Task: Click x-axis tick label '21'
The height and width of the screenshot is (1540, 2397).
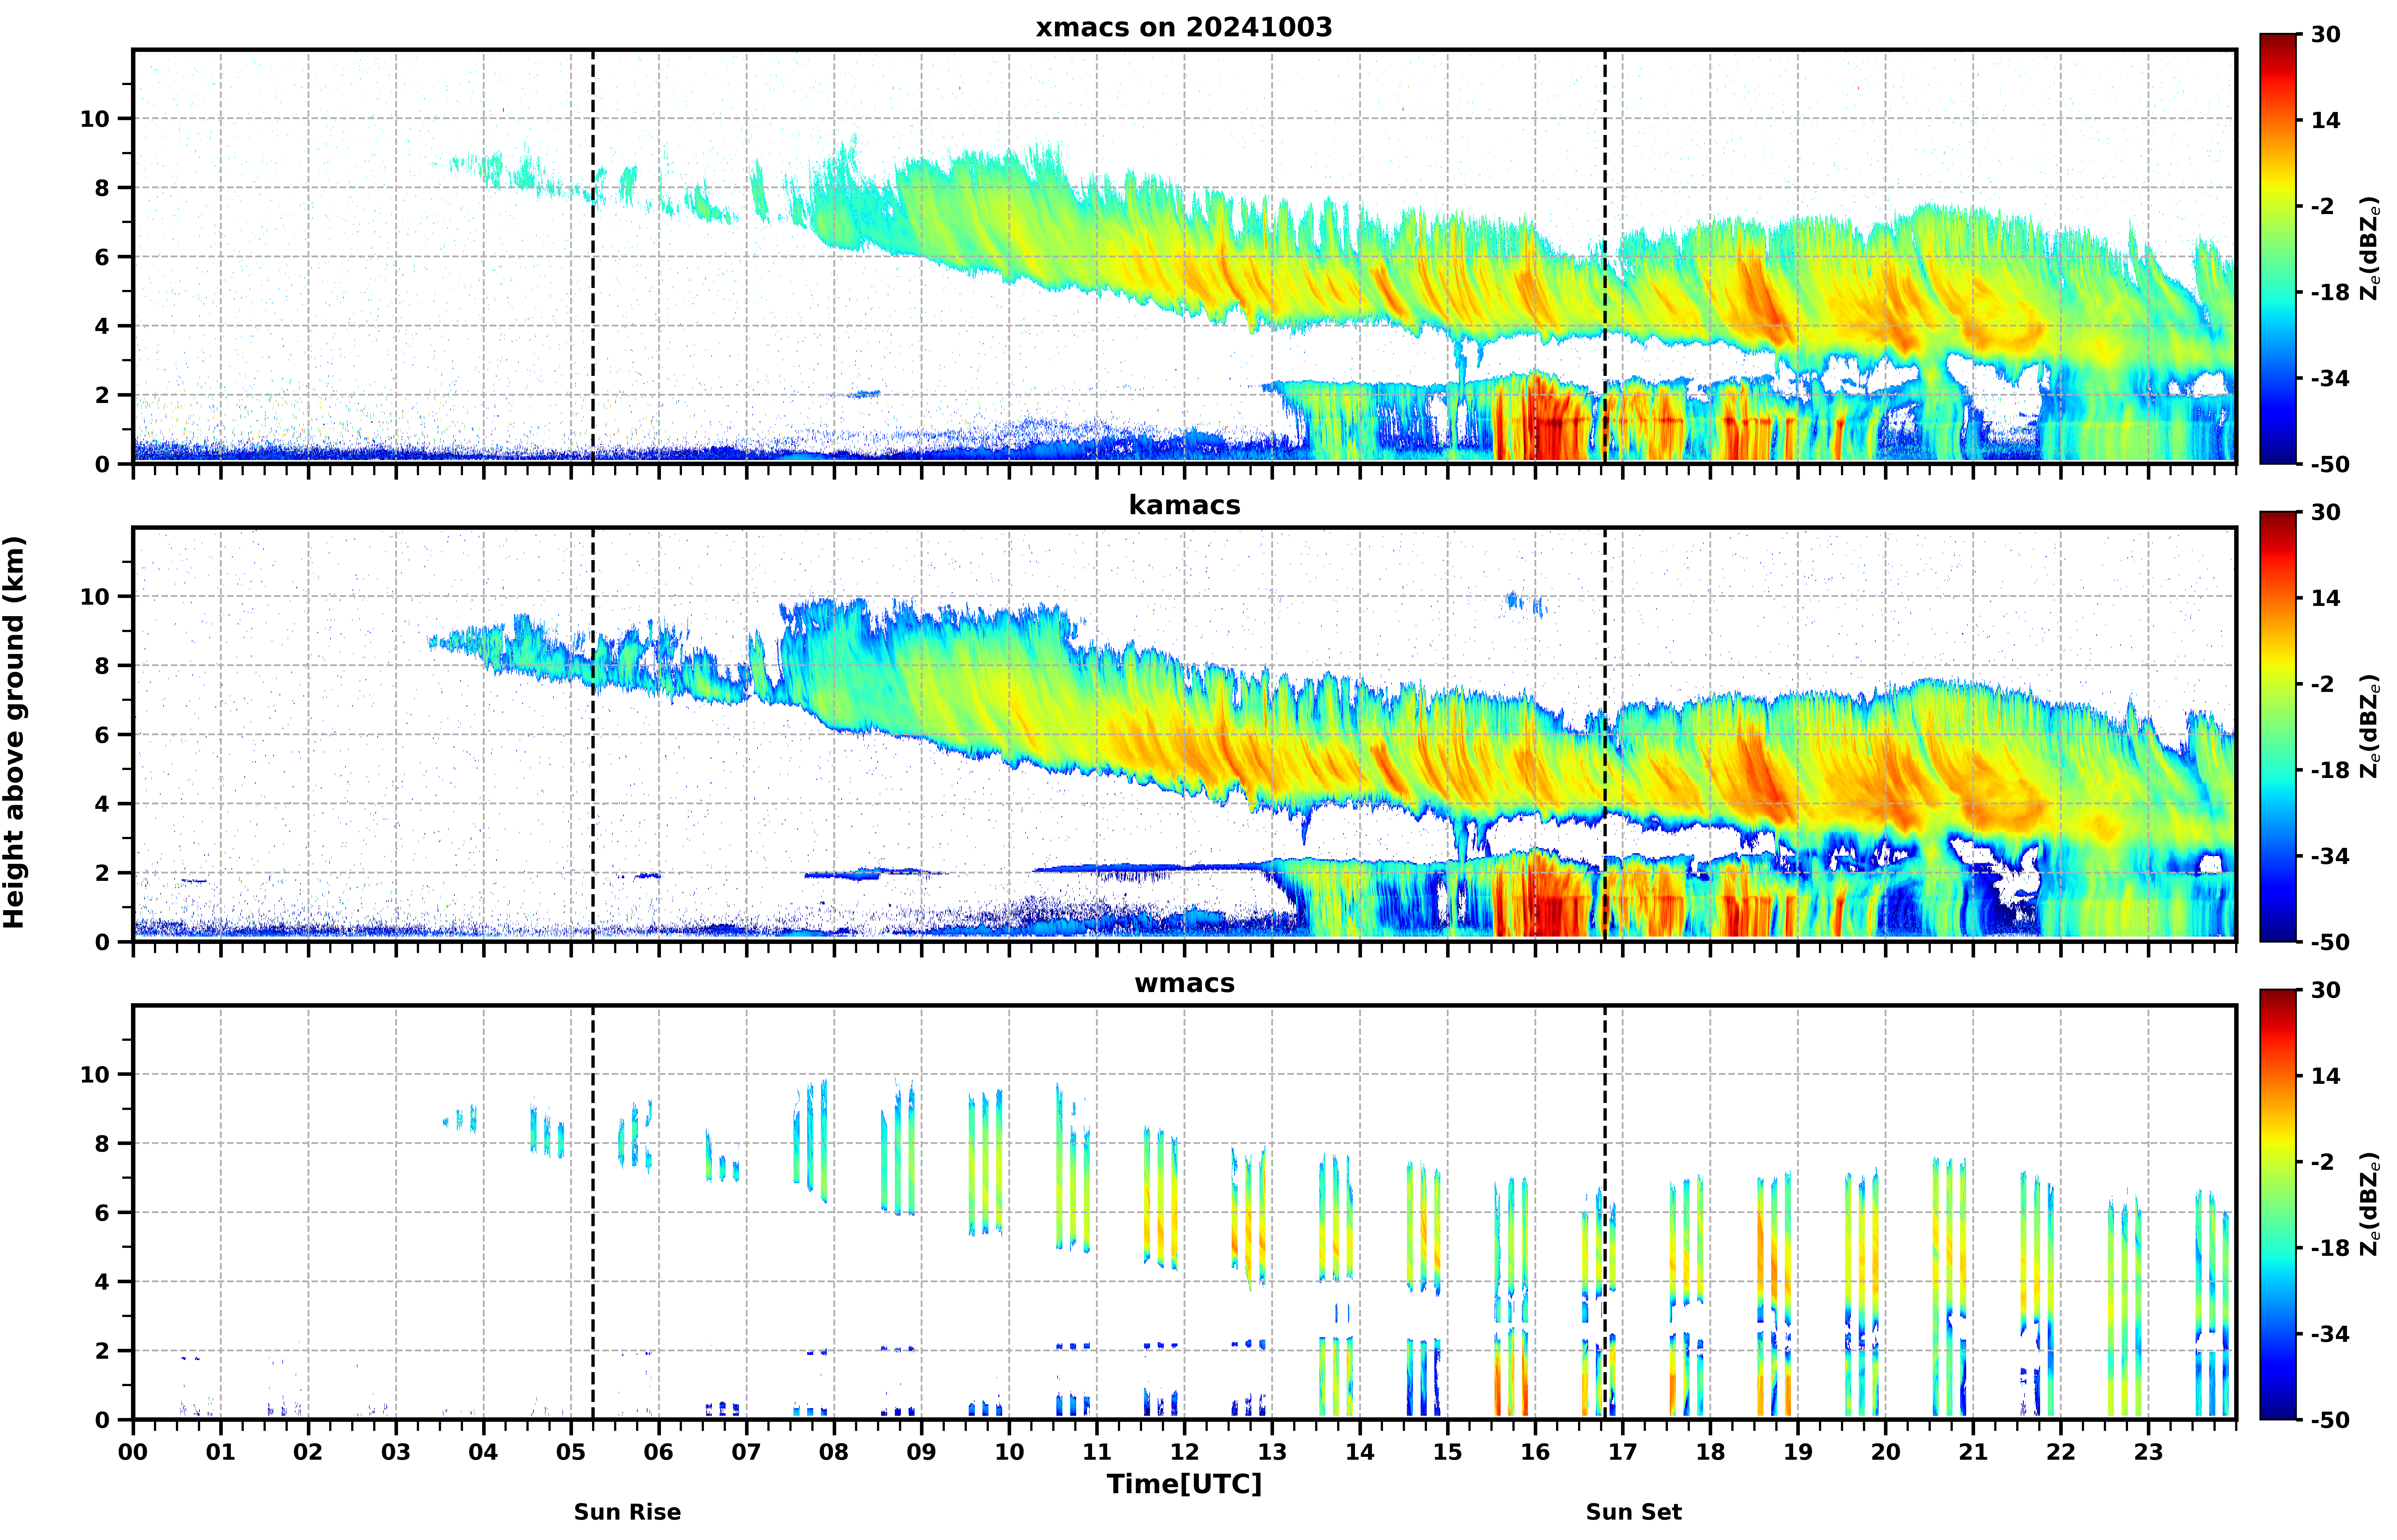Action: tap(1973, 1452)
